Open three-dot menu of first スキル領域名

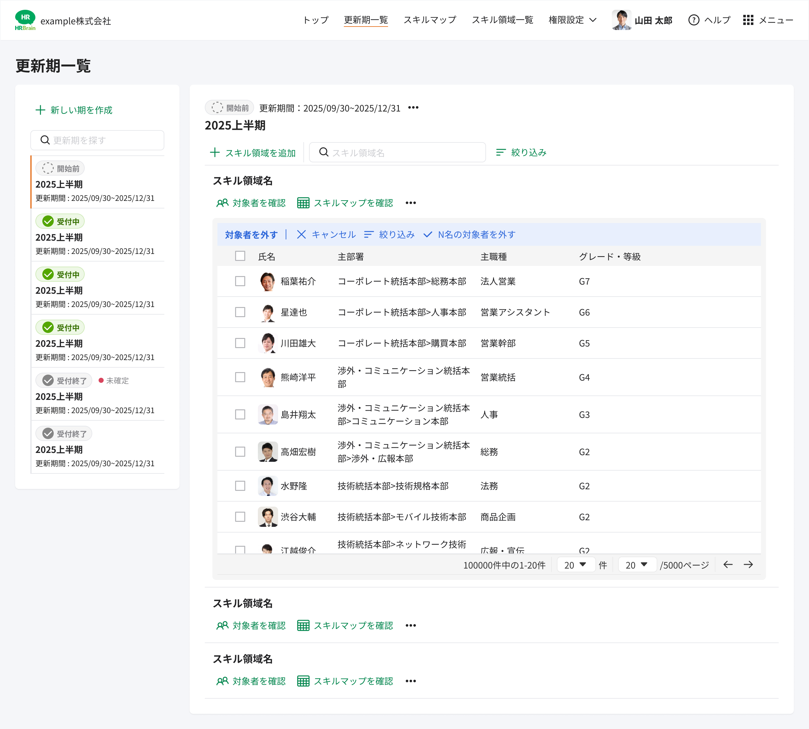(411, 203)
